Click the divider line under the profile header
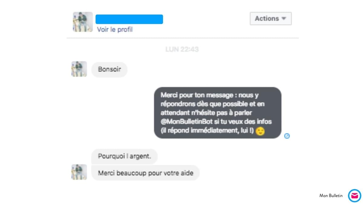 pyautogui.click(x=183, y=38)
